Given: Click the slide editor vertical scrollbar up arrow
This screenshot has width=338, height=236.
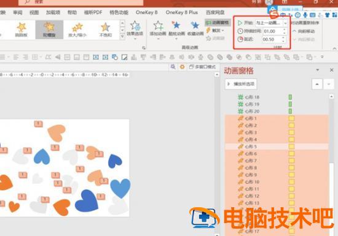Looking at the screenshot, I should (x=217, y=75).
